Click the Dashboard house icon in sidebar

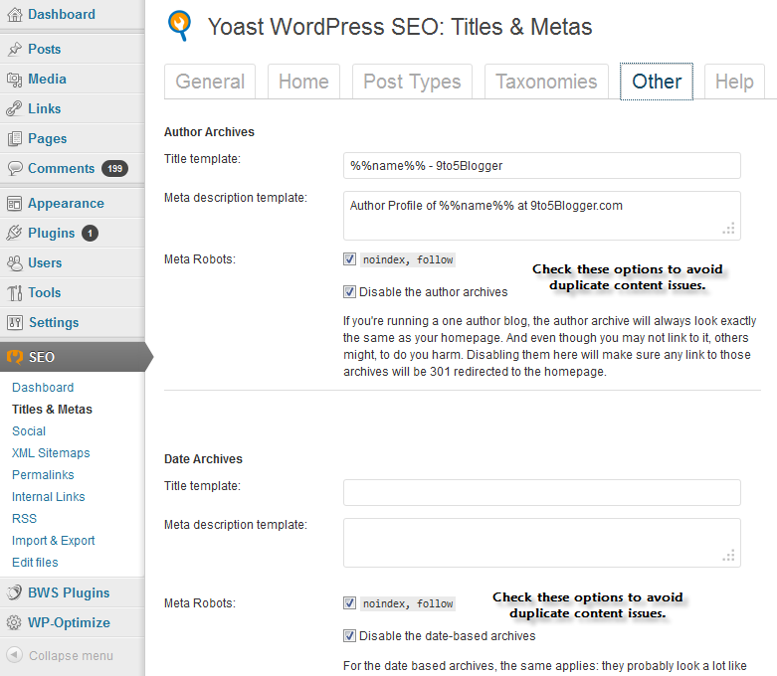click(15, 15)
